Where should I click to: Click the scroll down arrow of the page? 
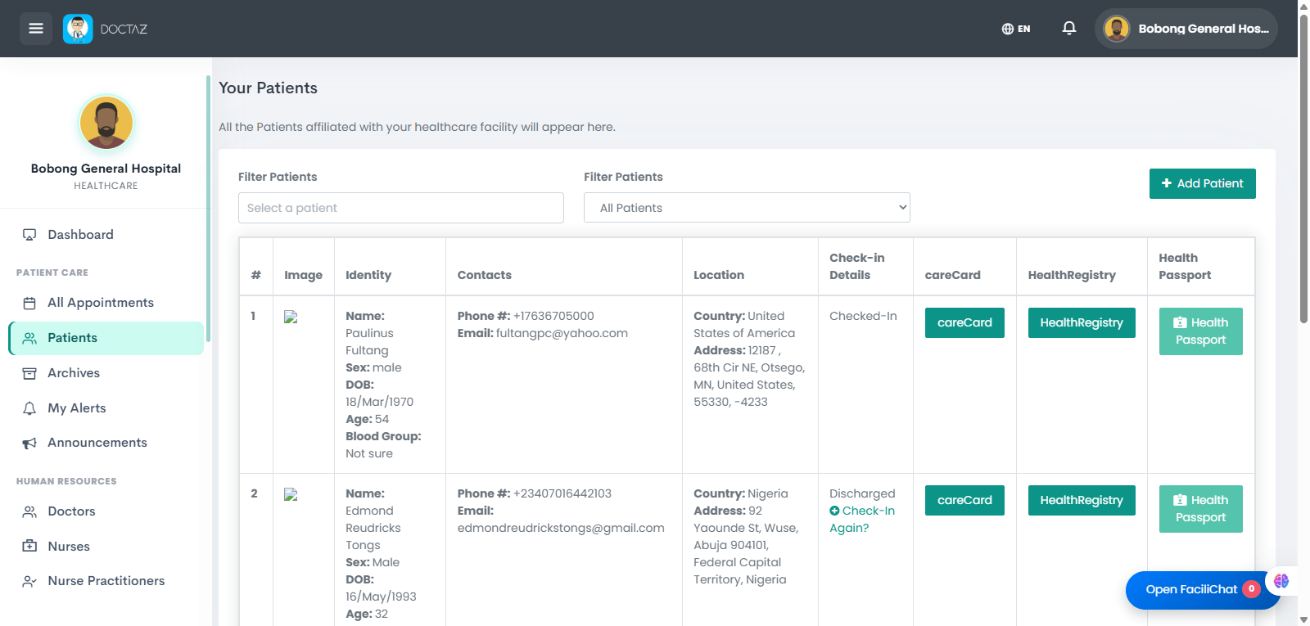(1303, 619)
